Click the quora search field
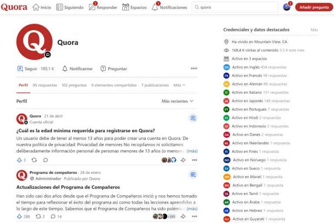334x223 pixels. [x=235, y=7]
